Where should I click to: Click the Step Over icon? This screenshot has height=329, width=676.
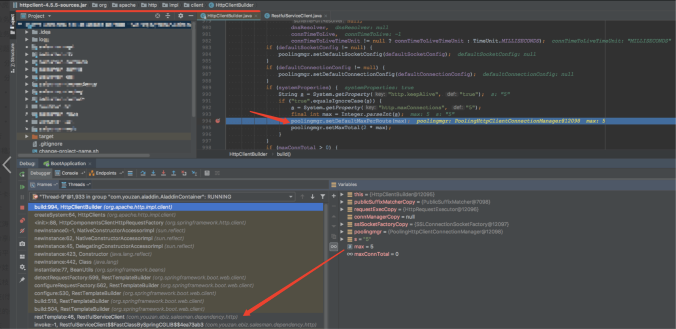143,173
